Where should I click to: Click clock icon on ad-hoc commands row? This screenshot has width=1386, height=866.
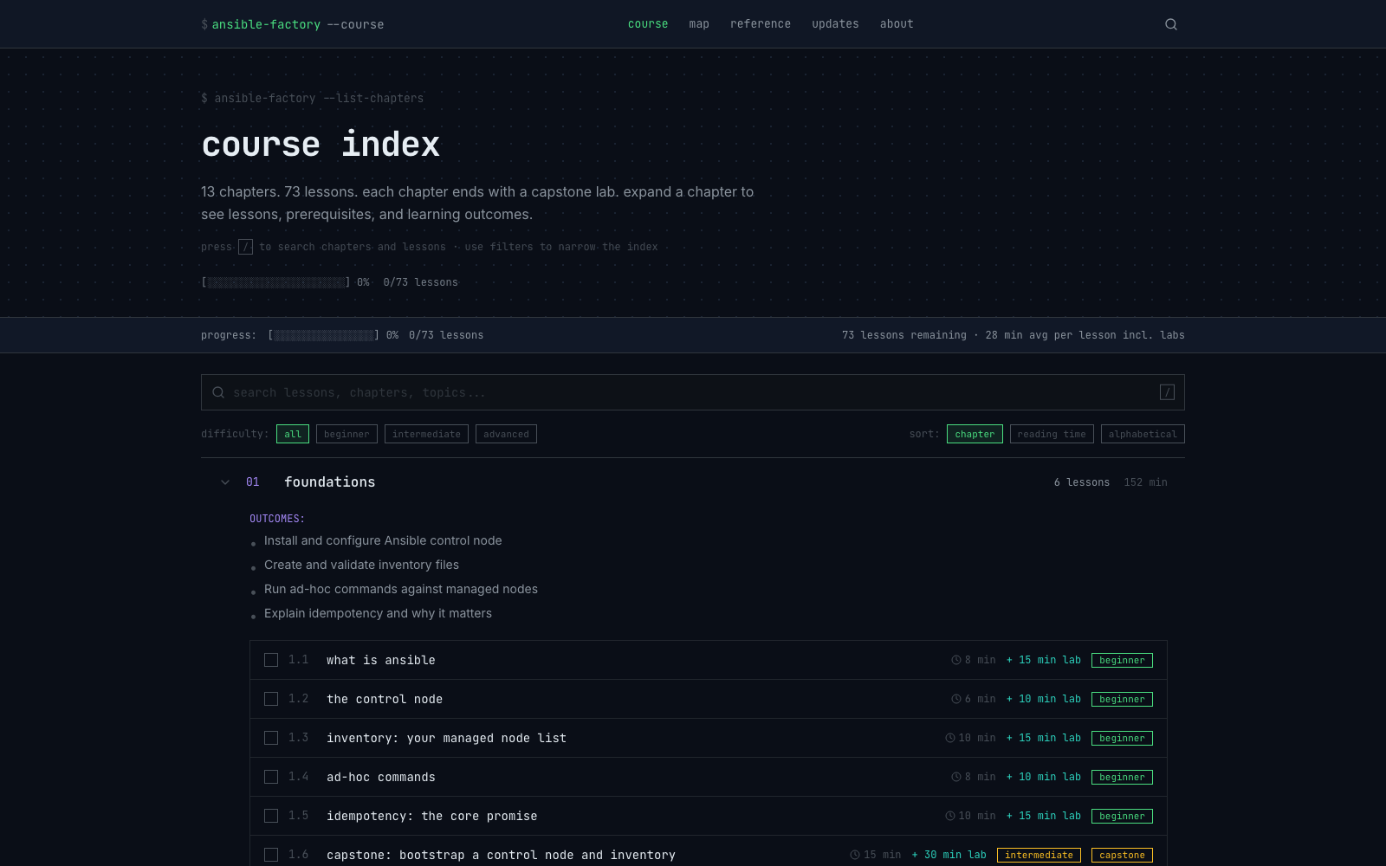[x=956, y=777]
